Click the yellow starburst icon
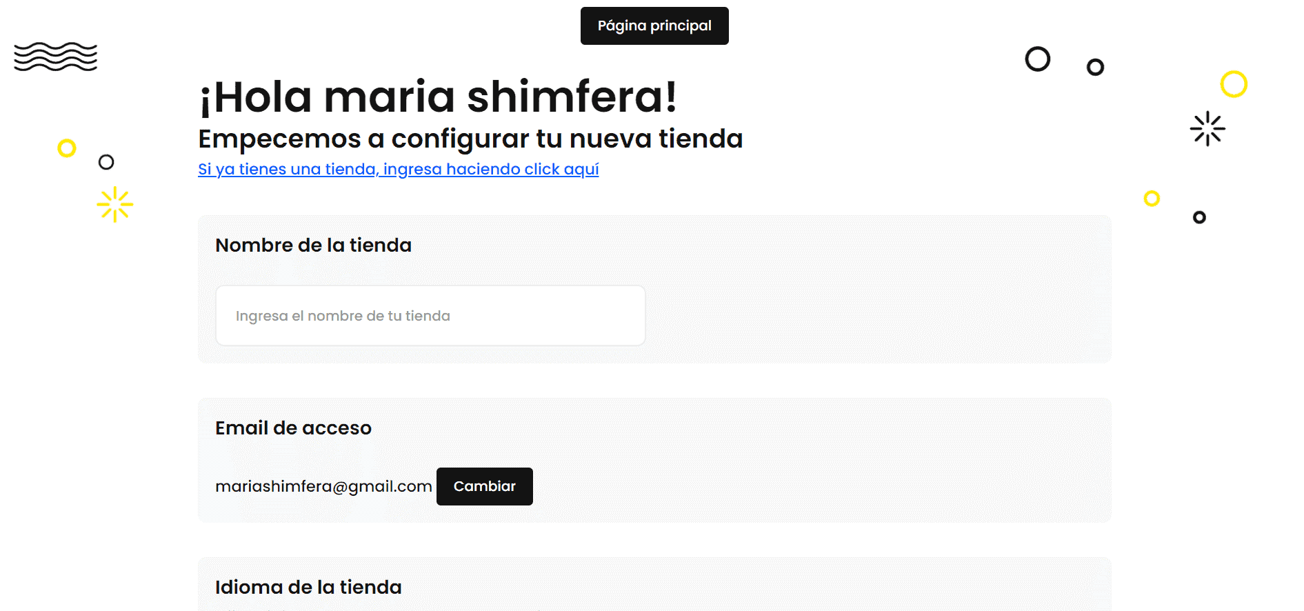This screenshot has width=1304, height=611. tap(115, 204)
